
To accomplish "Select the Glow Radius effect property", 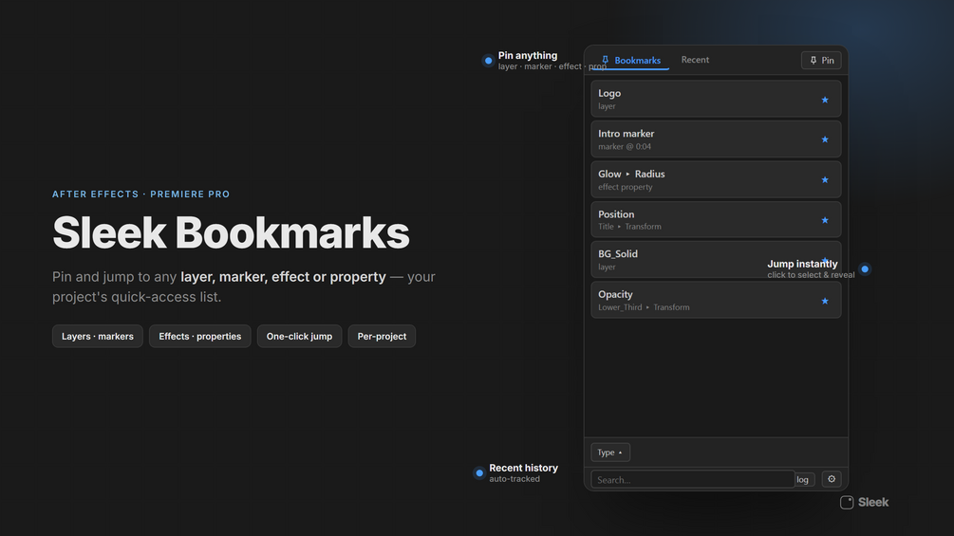I will [716, 179].
